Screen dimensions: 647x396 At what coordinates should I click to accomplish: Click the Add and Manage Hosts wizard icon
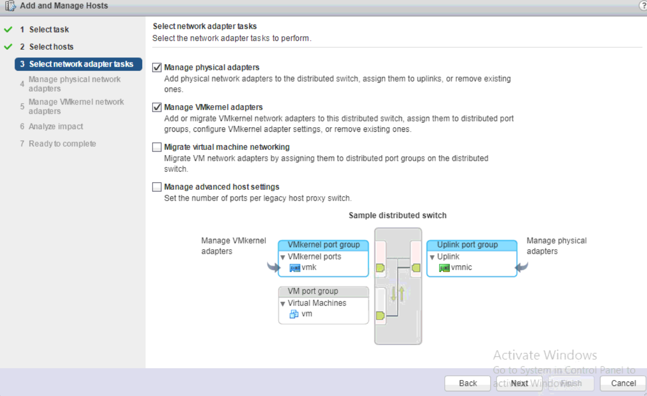pos(10,6)
